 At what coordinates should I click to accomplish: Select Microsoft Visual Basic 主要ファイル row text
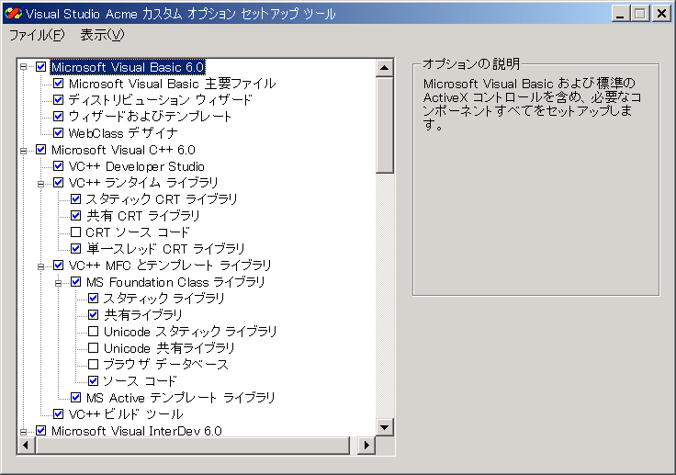tap(172, 84)
